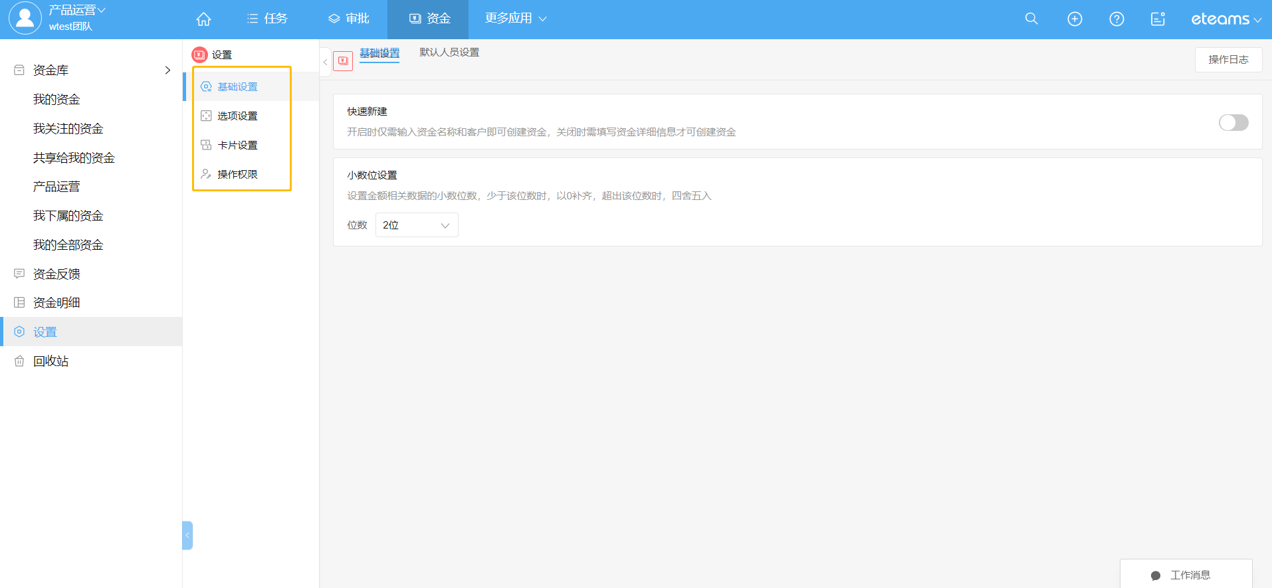Open 回收站 trash in sidebar
Viewport: 1272px width, 588px height.
click(x=51, y=361)
